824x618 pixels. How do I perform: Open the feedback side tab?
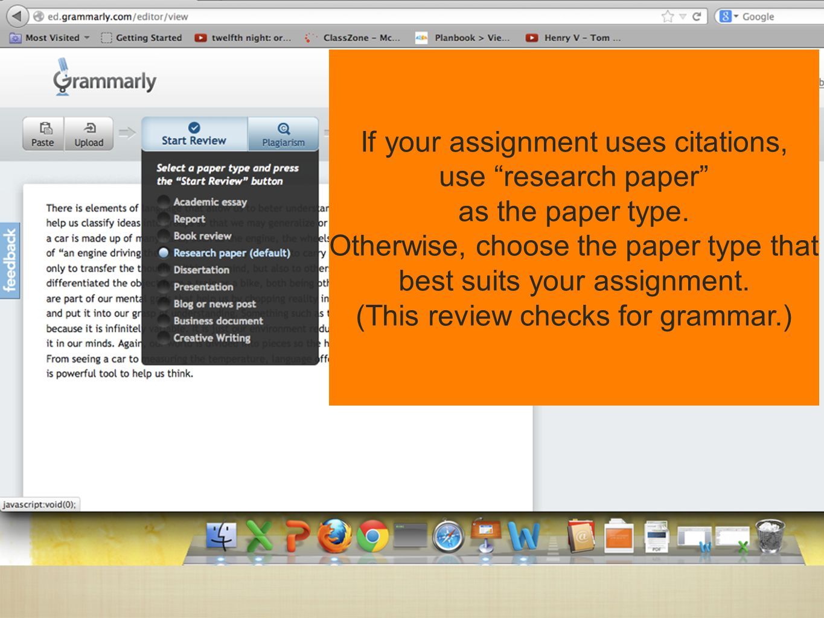point(10,260)
